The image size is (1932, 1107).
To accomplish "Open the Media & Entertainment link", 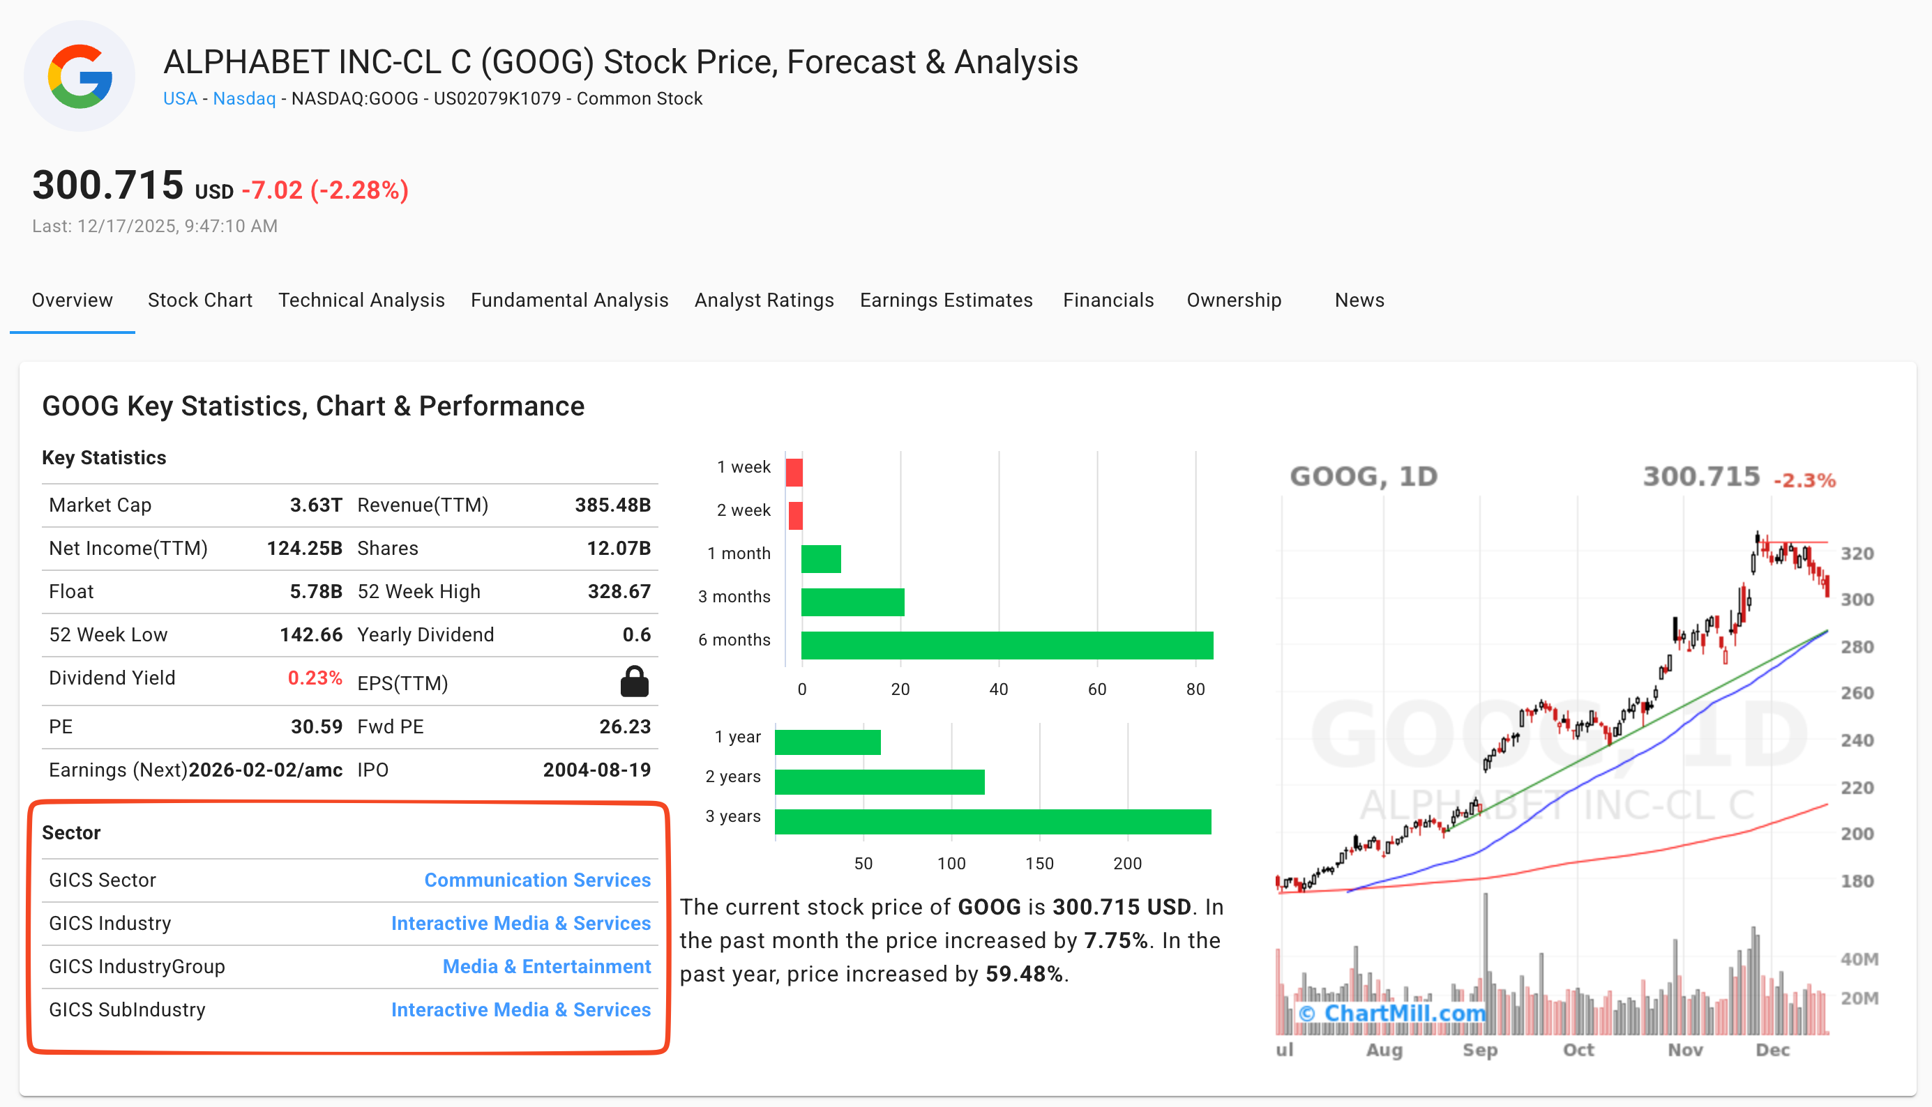I will 546,966.
